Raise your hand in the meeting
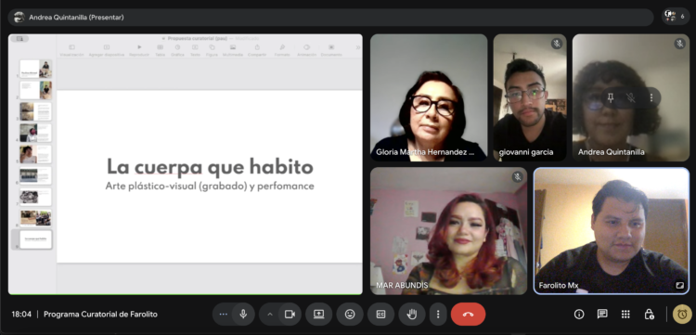 (412, 315)
